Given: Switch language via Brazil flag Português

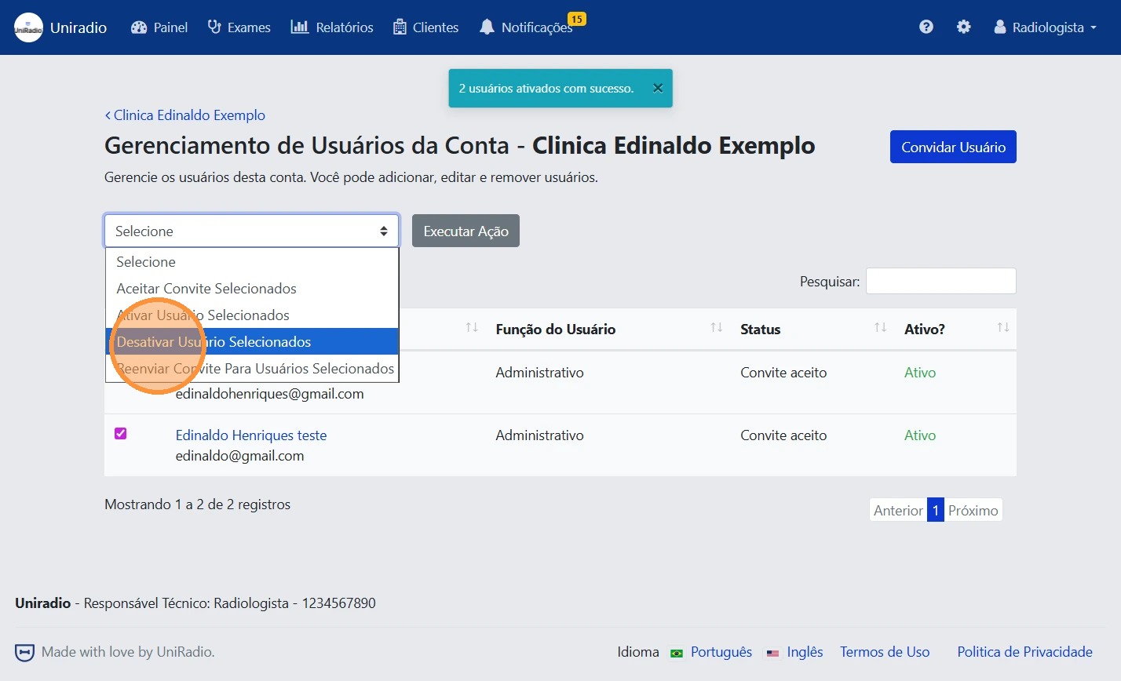Looking at the screenshot, I should tap(677, 653).
